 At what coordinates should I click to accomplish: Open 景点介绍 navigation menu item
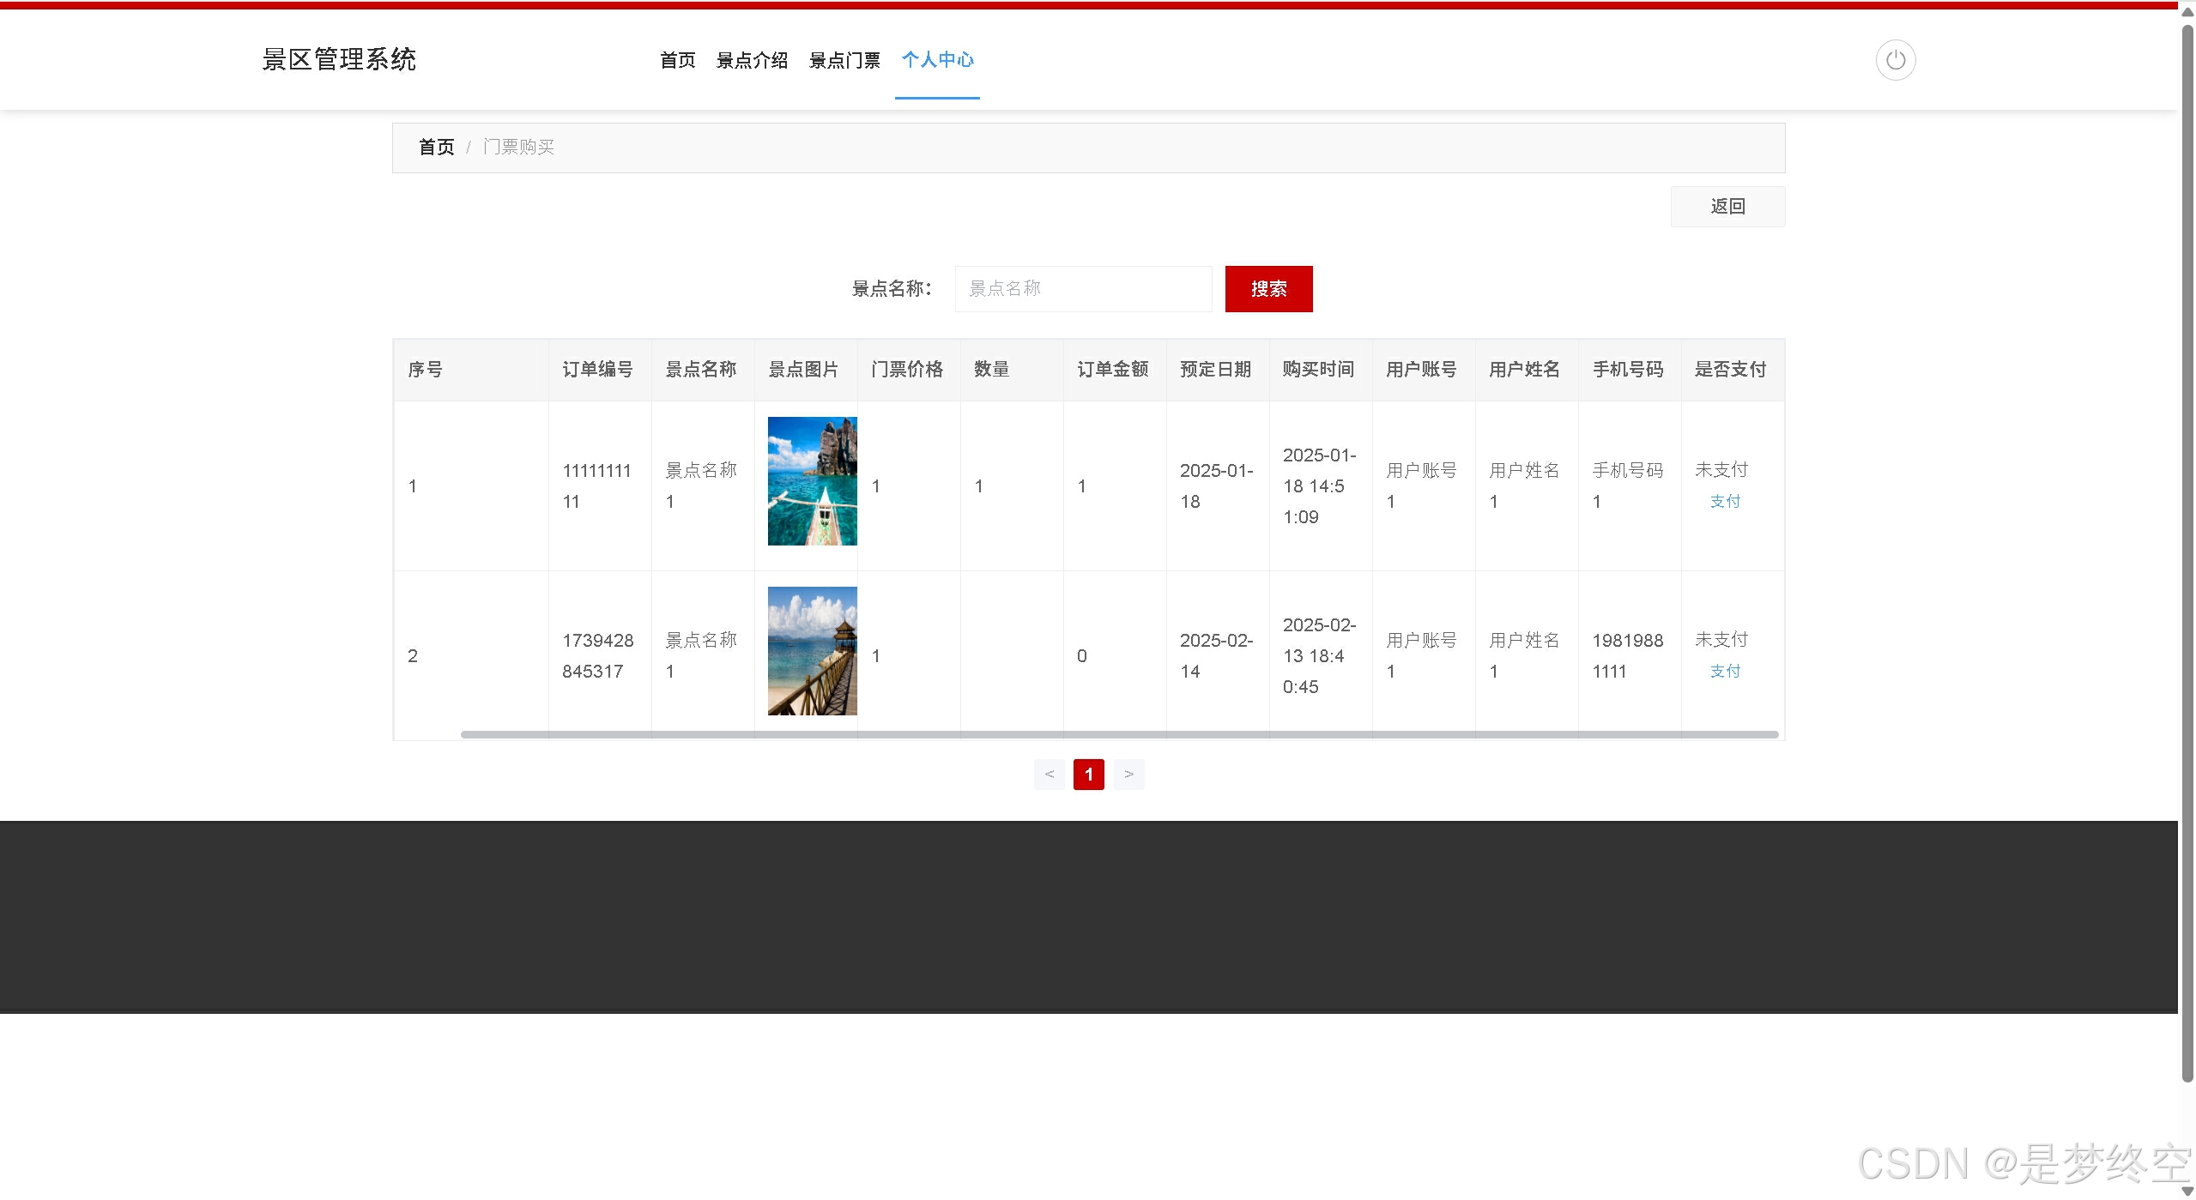point(752,60)
